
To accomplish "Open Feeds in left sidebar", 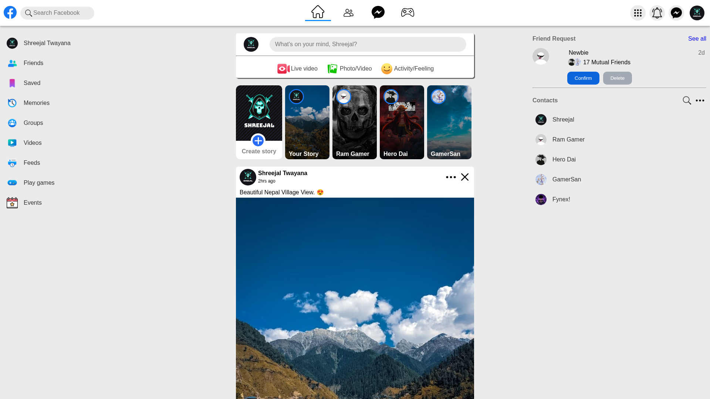I will (23, 163).
